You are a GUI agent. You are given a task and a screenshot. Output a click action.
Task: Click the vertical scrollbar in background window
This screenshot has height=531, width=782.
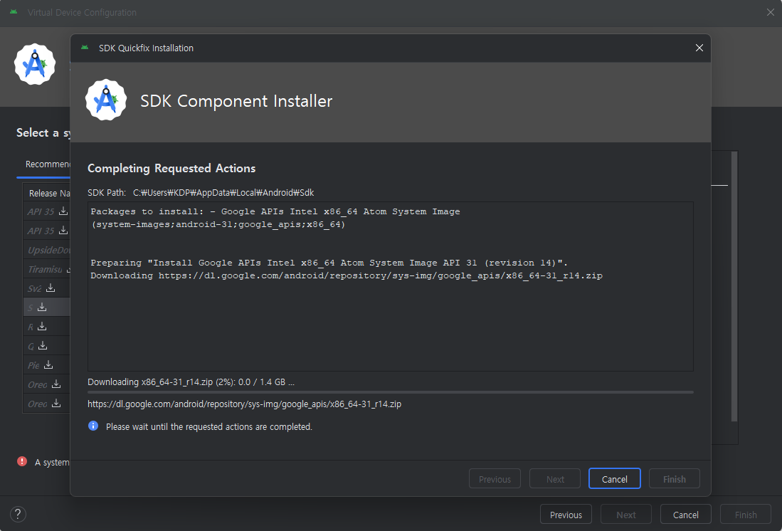click(x=734, y=287)
